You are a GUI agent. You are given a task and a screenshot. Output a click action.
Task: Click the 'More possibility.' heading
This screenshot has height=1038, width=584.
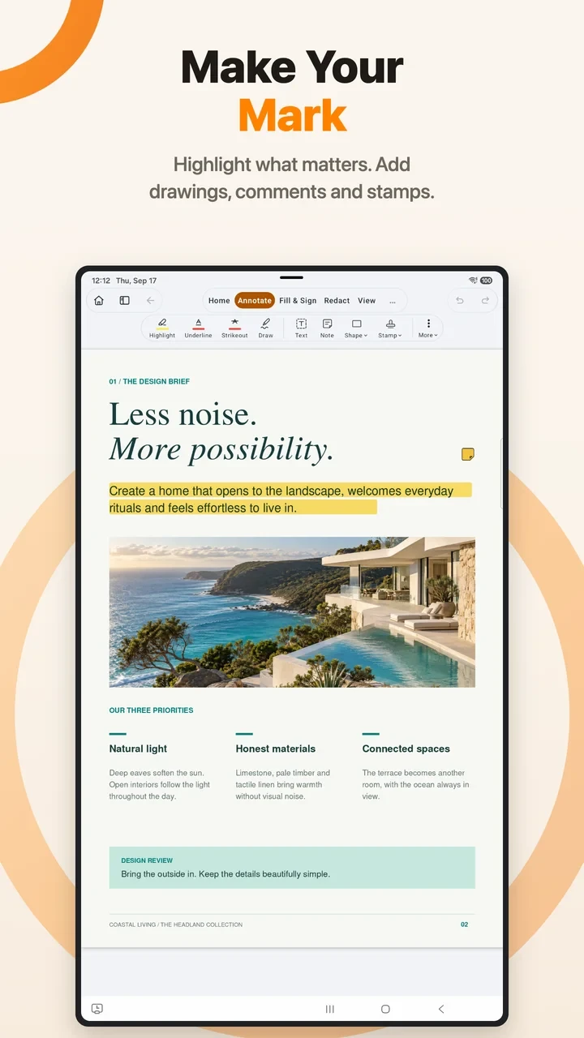[x=221, y=449]
